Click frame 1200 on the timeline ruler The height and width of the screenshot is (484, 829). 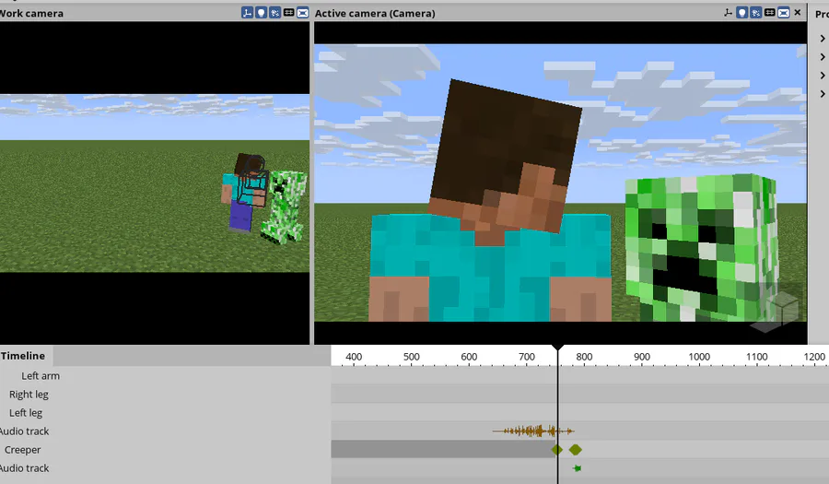(x=814, y=357)
